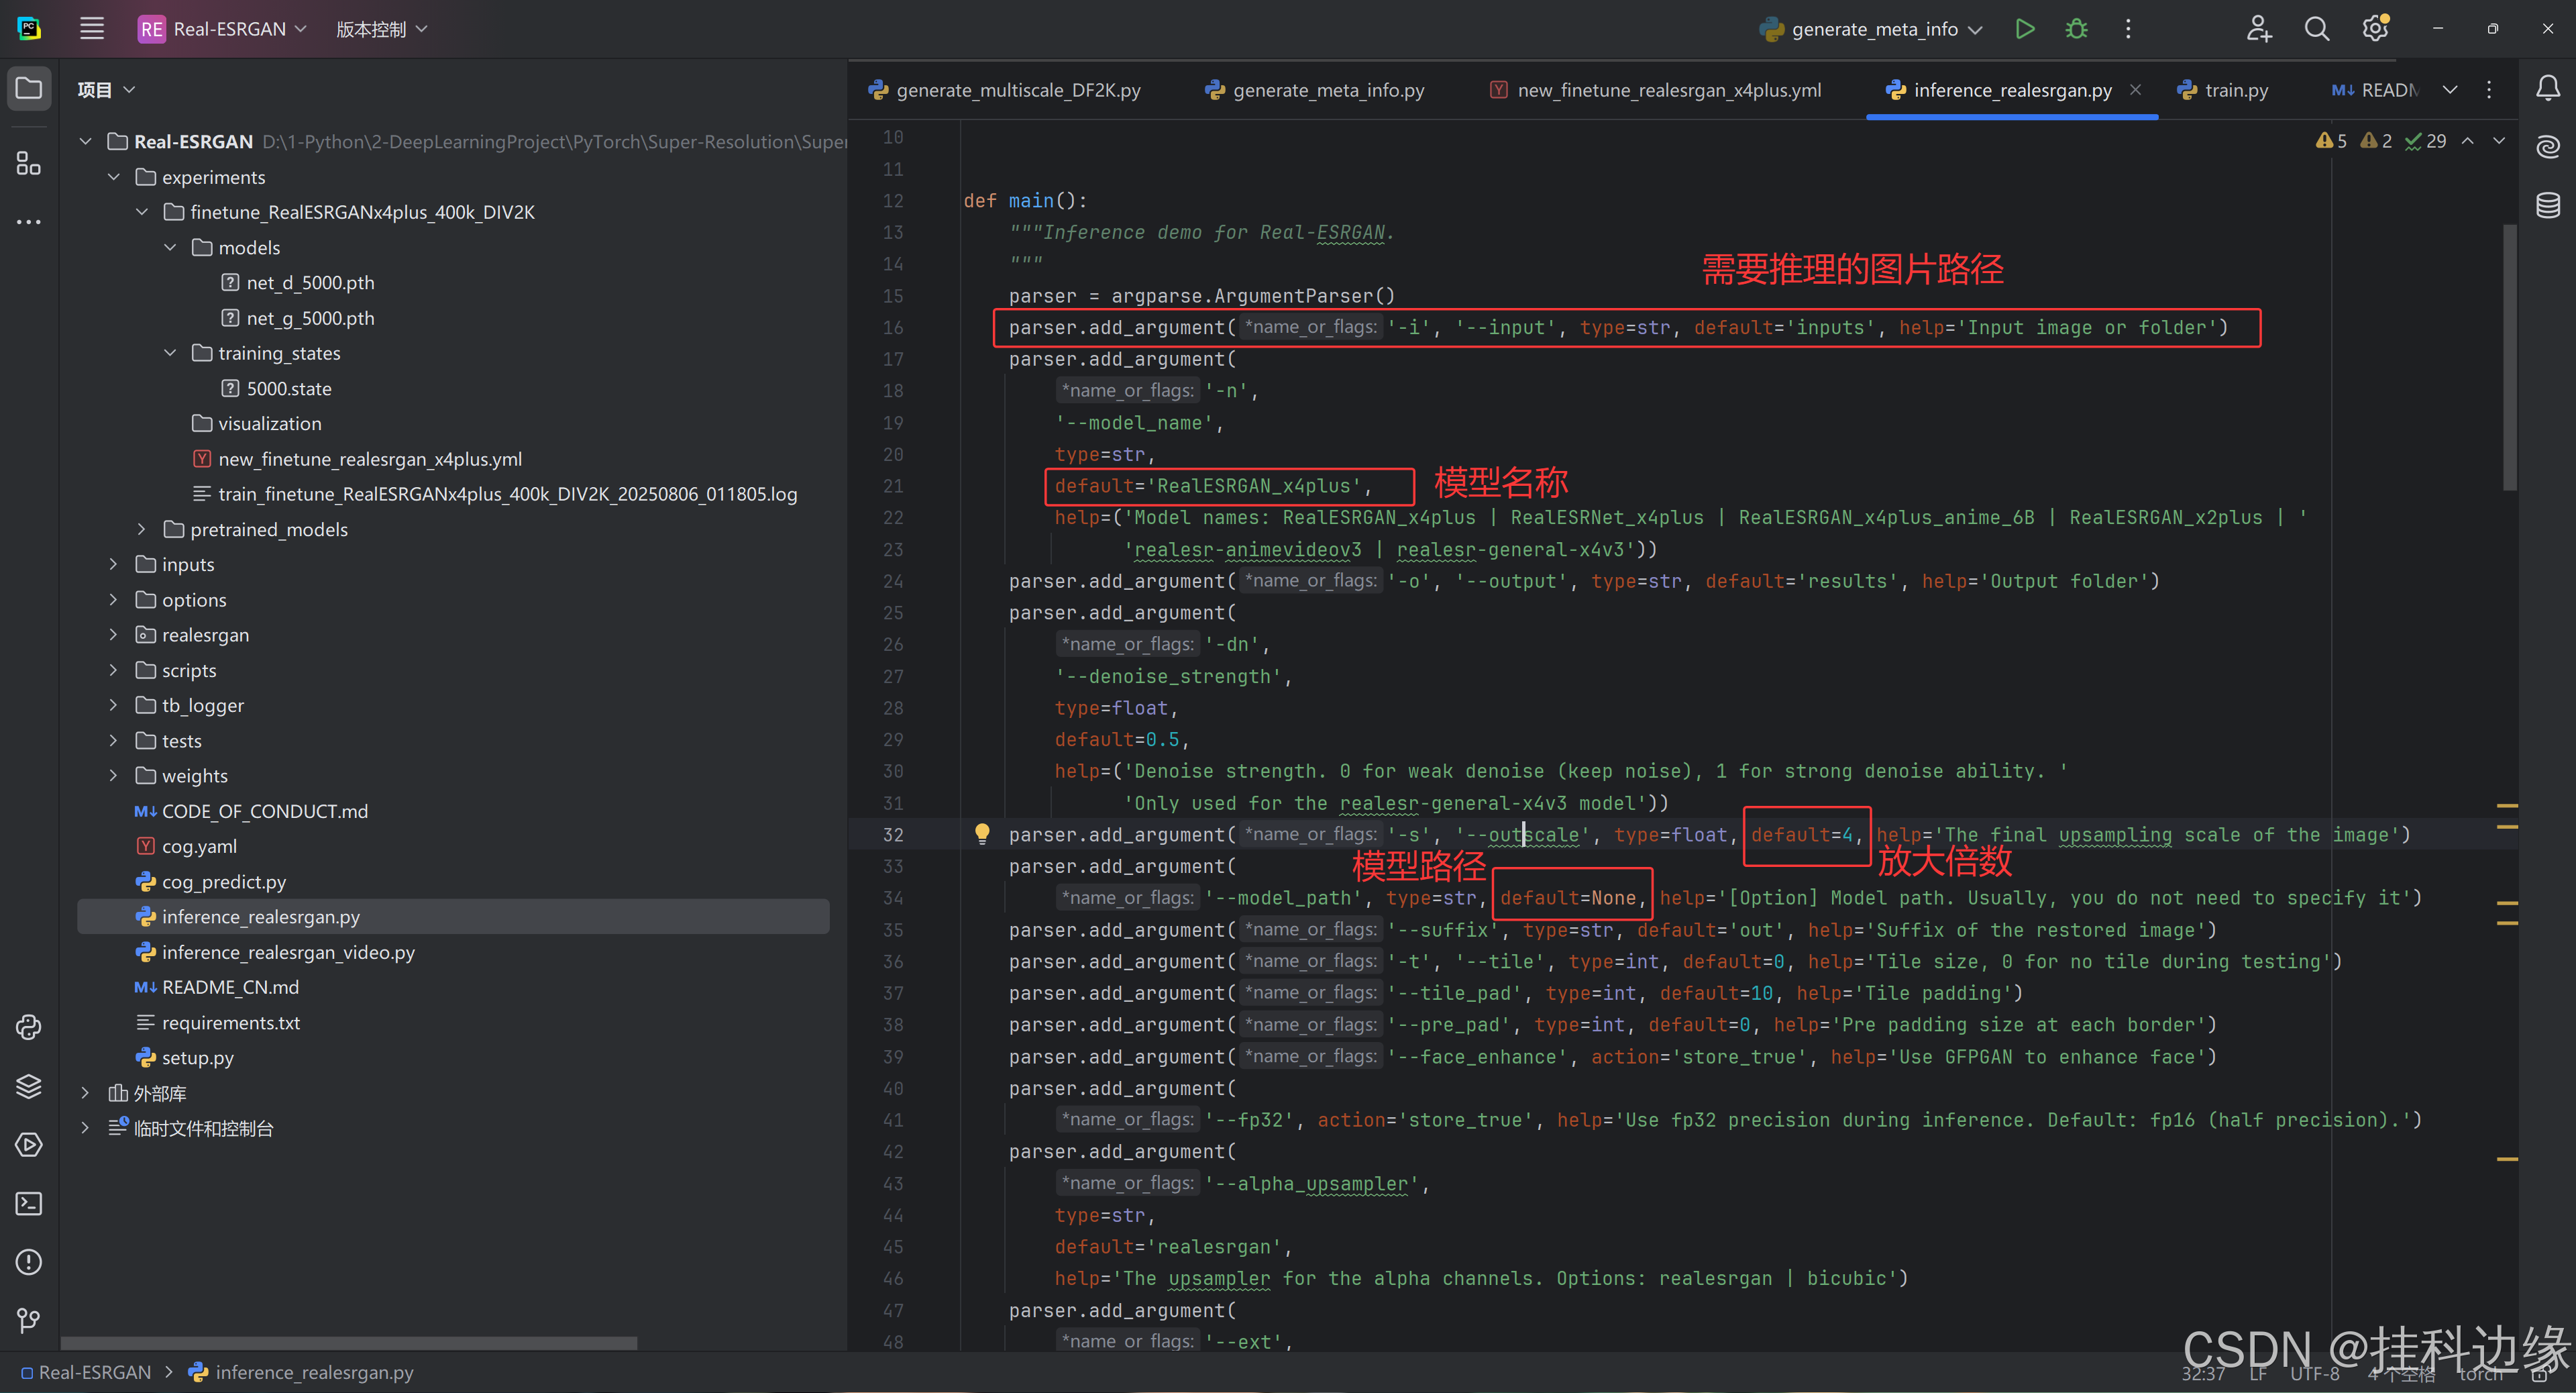The height and width of the screenshot is (1393, 2576).
Task: Click the green Run button
Action: coord(2024,29)
